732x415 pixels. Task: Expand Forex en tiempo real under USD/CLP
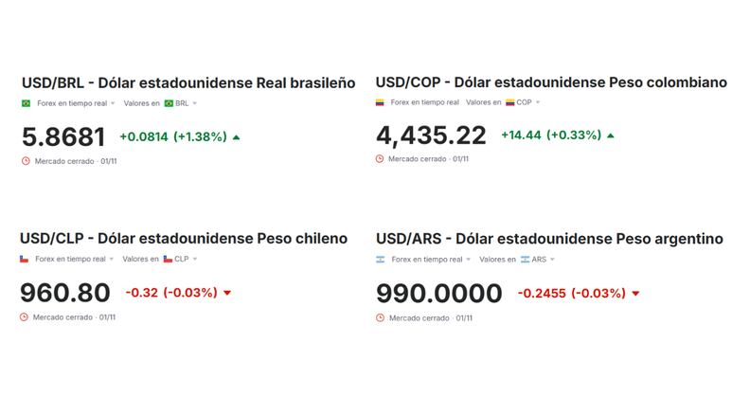click(x=74, y=259)
